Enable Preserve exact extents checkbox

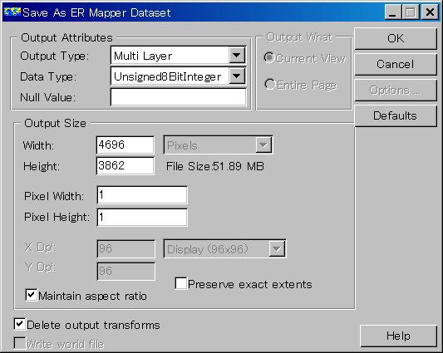[181, 283]
